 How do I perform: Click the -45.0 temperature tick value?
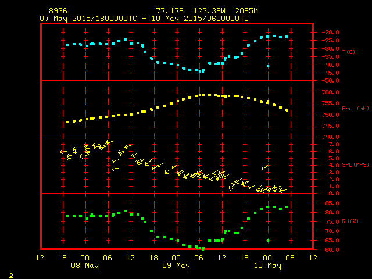coord(330,73)
